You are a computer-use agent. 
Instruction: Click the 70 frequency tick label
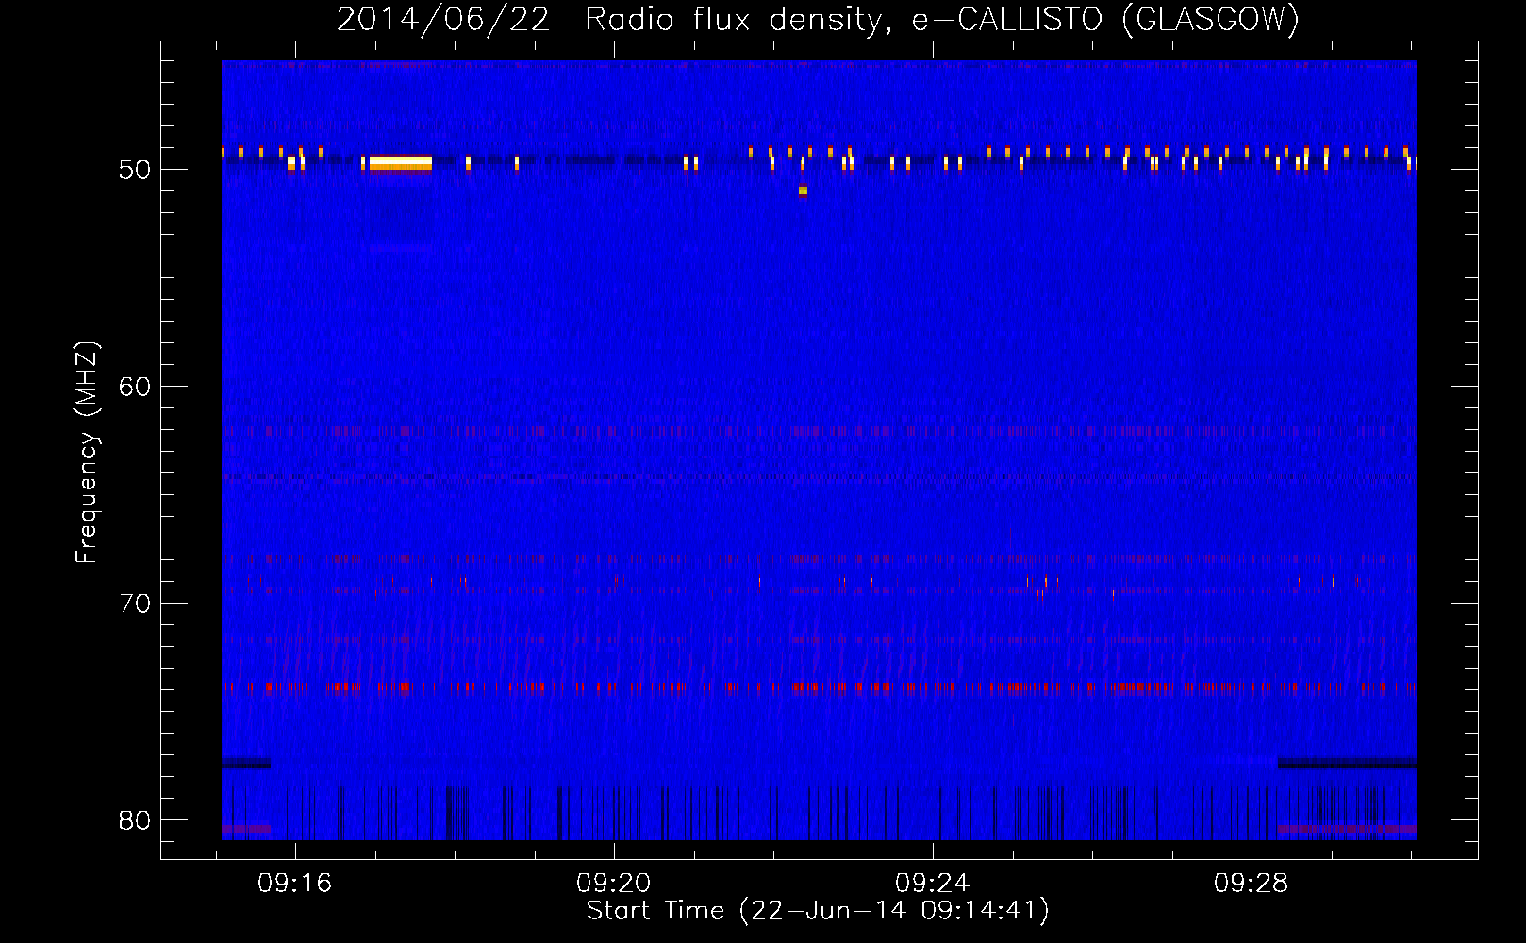(135, 604)
